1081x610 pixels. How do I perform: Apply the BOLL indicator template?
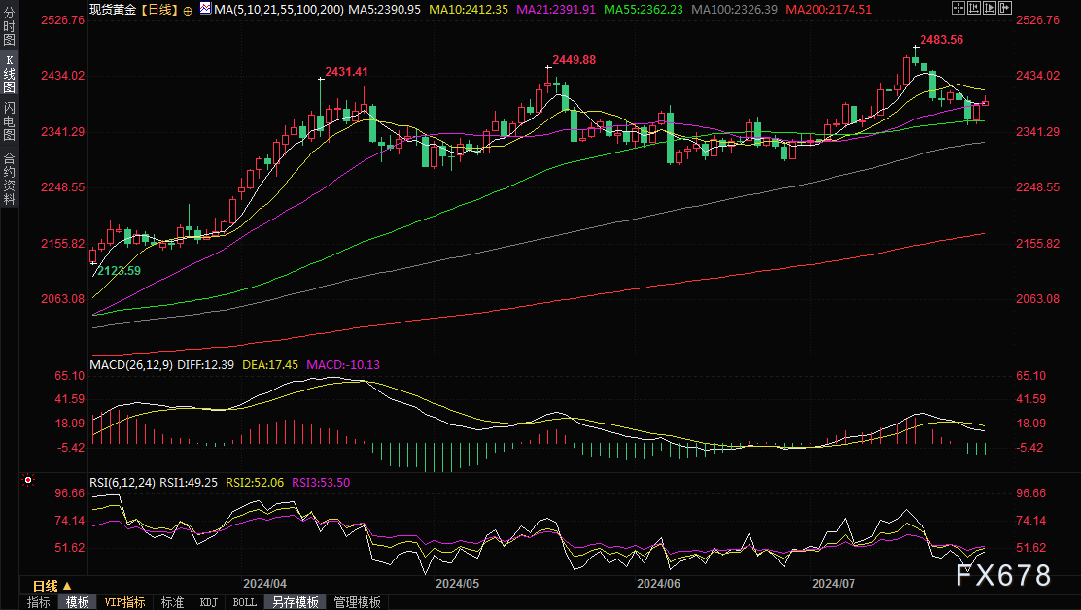[245, 602]
